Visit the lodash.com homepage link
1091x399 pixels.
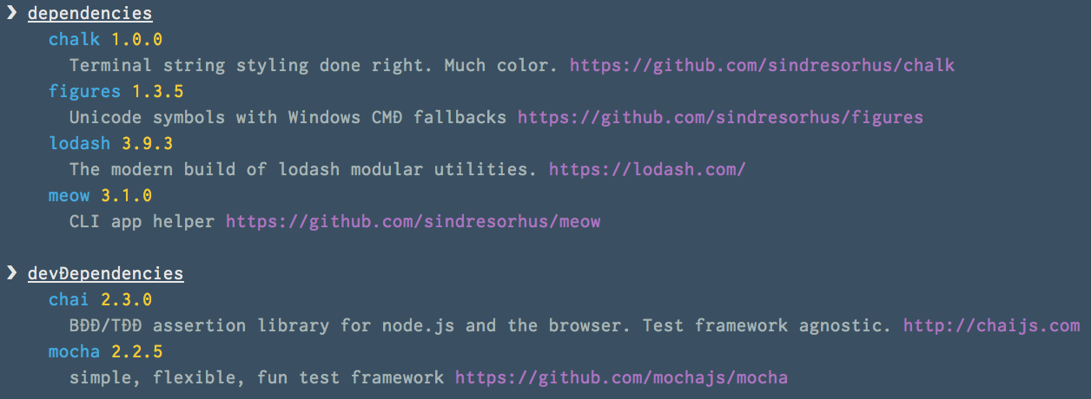point(647,169)
